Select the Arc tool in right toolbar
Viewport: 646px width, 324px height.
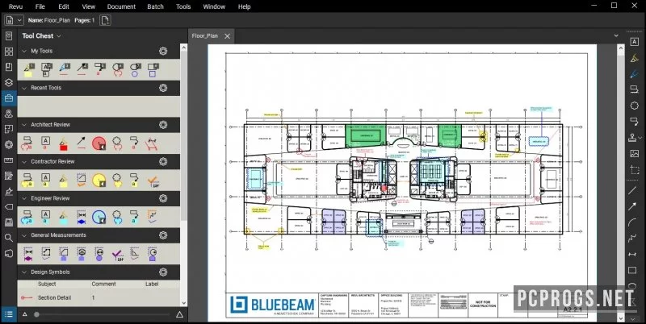(x=632, y=222)
